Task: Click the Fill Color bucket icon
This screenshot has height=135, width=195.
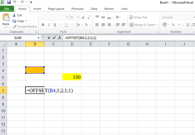Action: [78, 25]
